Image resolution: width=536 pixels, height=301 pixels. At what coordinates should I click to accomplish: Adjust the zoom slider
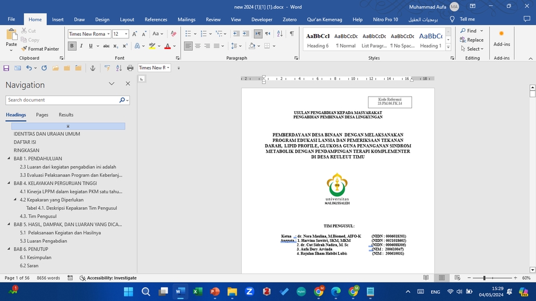tap(485, 278)
